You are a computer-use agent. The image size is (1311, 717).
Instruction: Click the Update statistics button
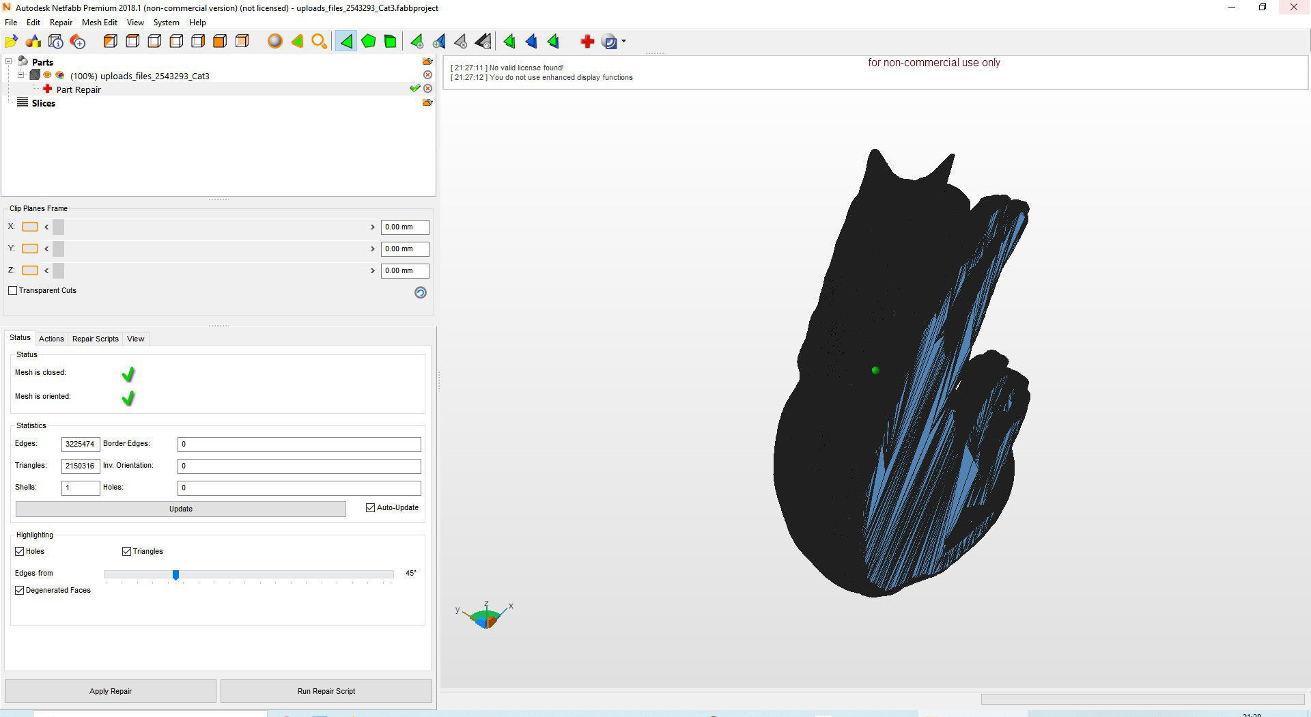(x=181, y=509)
